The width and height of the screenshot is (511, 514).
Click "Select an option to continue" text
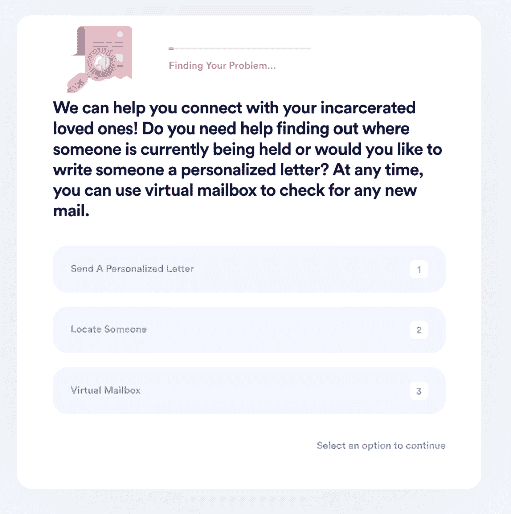click(x=381, y=445)
